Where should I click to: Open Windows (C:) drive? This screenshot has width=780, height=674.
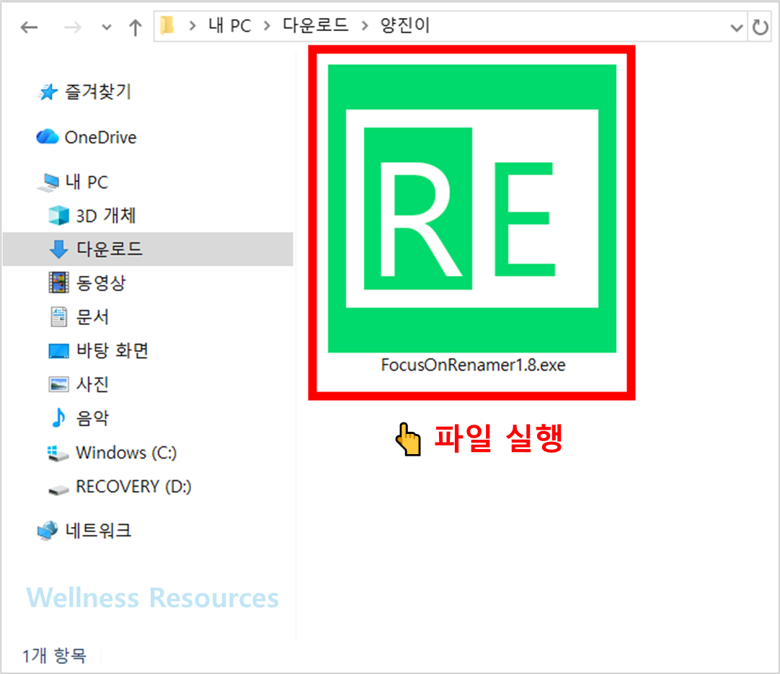[126, 453]
